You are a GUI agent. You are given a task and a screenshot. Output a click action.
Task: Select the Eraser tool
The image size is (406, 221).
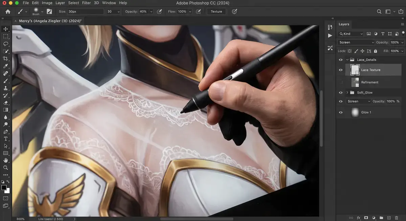click(x=6, y=103)
